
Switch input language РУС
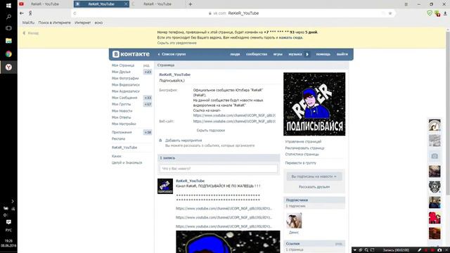pos(8,230)
